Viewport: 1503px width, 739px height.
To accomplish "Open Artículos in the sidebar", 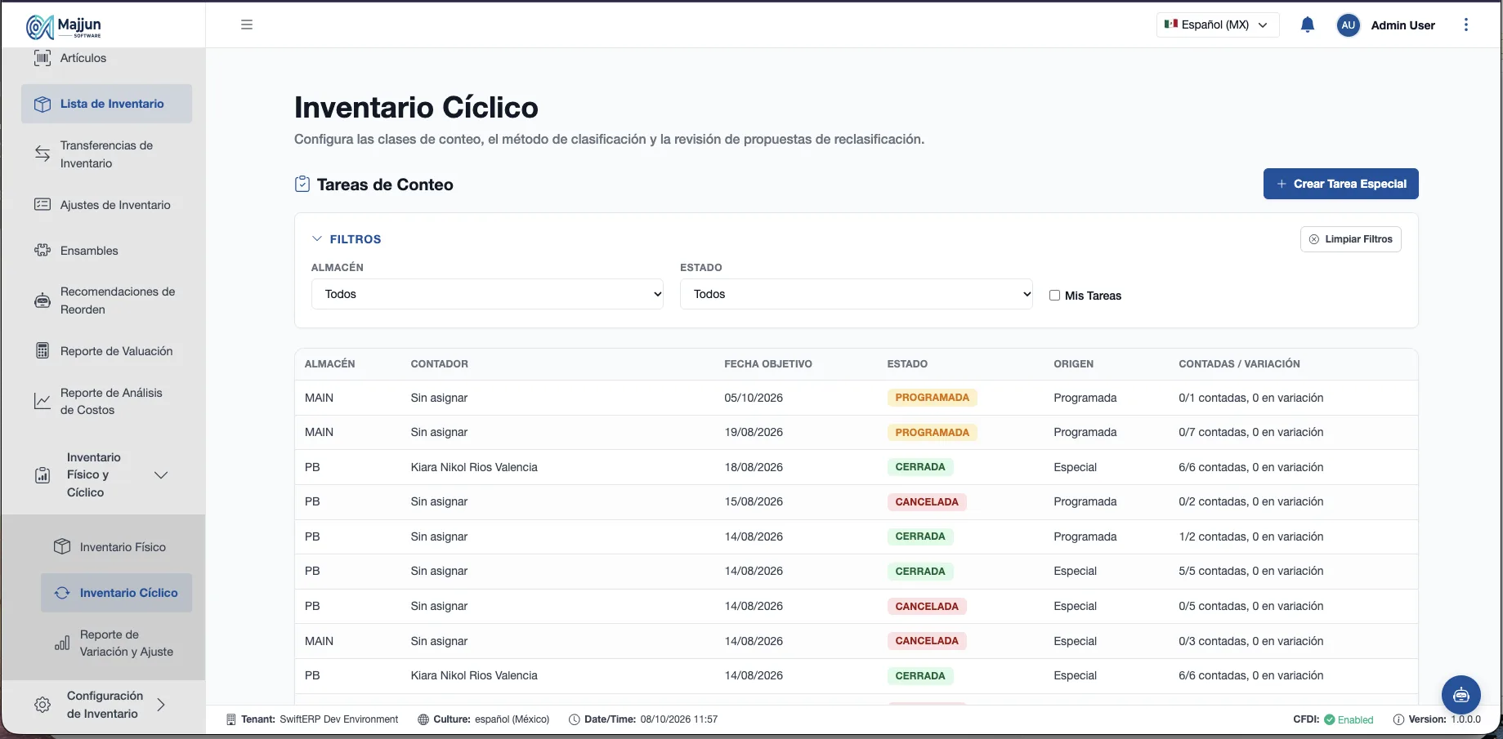I will 83,58.
